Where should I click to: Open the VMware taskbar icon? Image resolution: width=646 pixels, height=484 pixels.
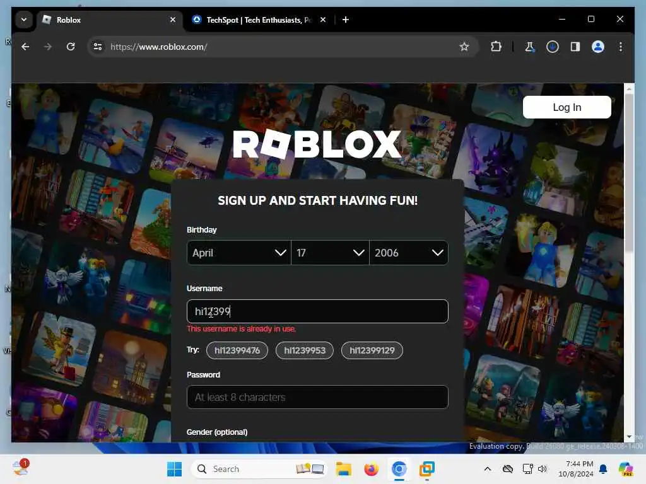point(427,469)
